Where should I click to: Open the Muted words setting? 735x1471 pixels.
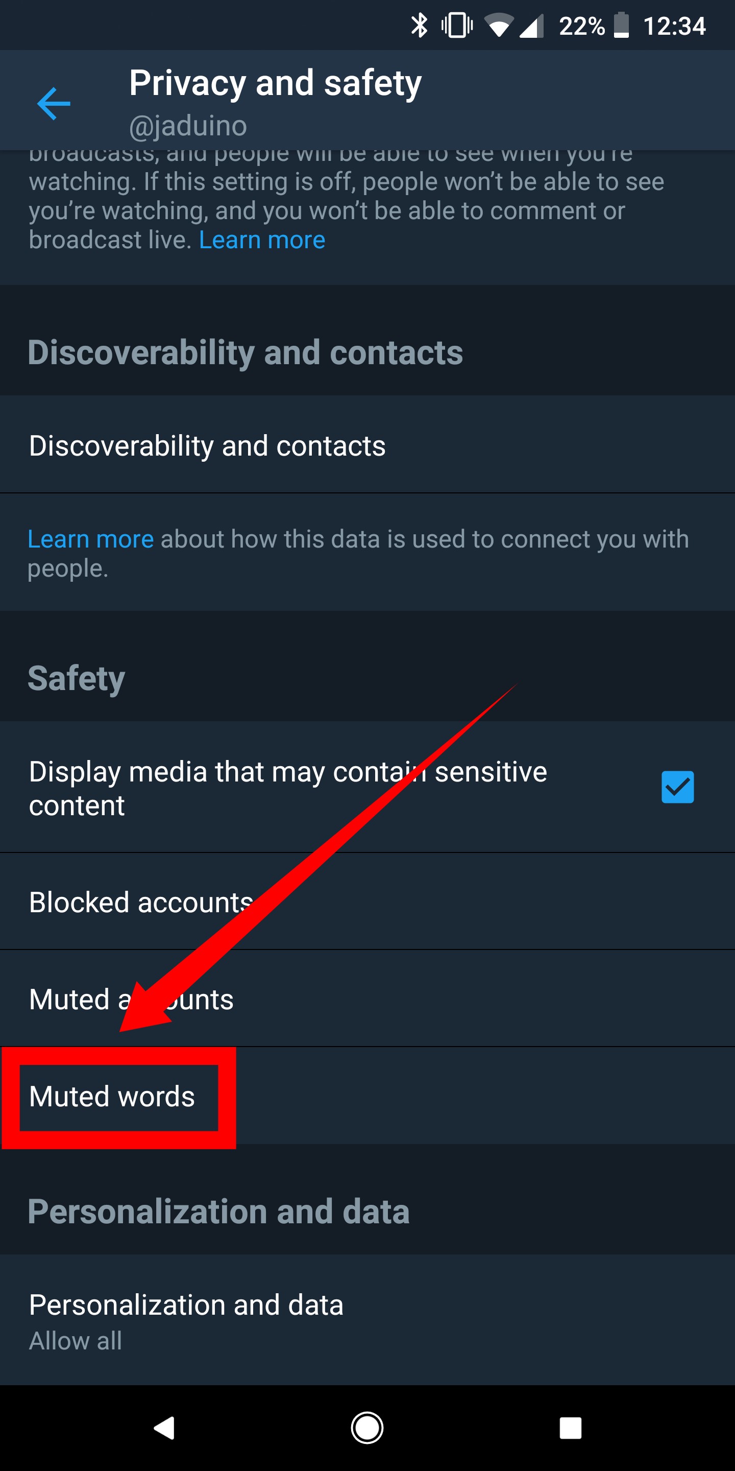click(x=112, y=1097)
